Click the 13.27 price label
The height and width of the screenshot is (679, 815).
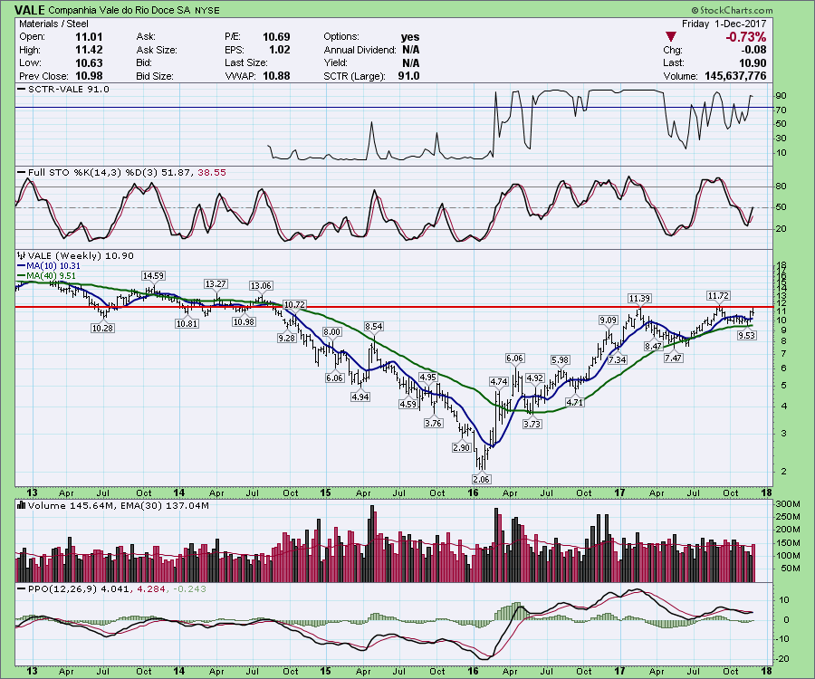pyautogui.click(x=216, y=283)
